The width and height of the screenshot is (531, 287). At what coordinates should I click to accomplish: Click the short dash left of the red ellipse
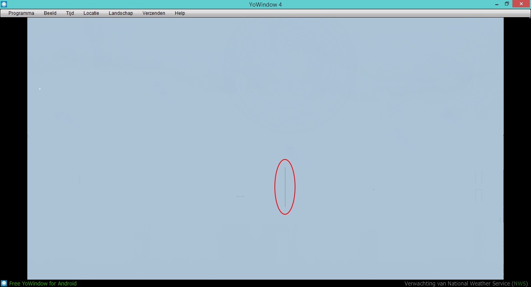pyautogui.click(x=240, y=196)
